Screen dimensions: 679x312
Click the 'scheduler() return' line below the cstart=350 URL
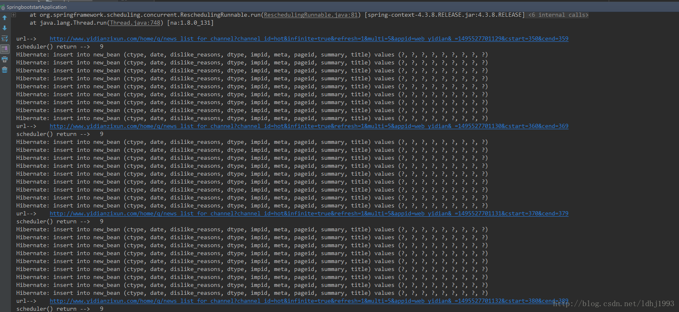point(60,47)
